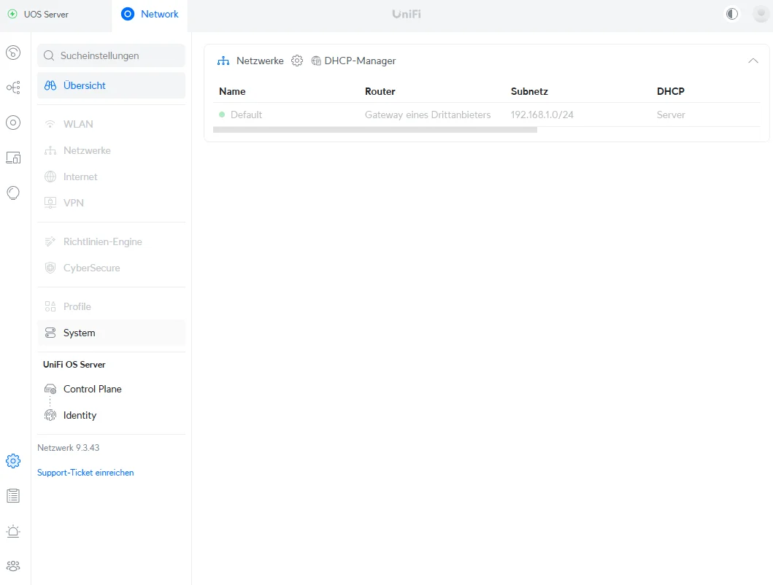Image resolution: width=773 pixels, height=585 pixels.
Task: Switch to the UOS Server tab
Action: coord(55,16)
